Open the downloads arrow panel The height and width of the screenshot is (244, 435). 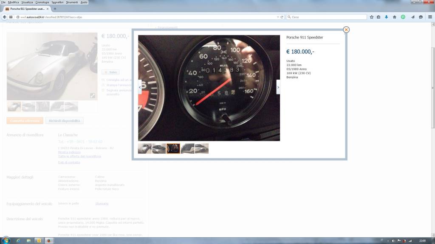click(386, 17)
